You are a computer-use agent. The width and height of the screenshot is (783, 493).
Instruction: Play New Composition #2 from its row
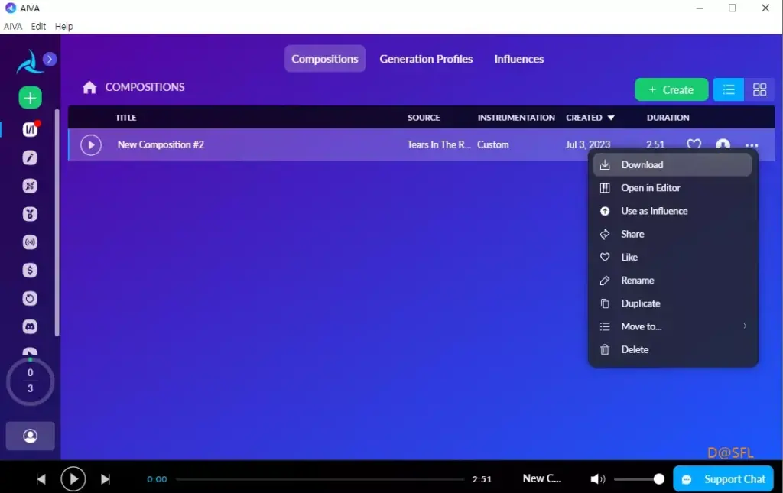(x=91, y=145)
